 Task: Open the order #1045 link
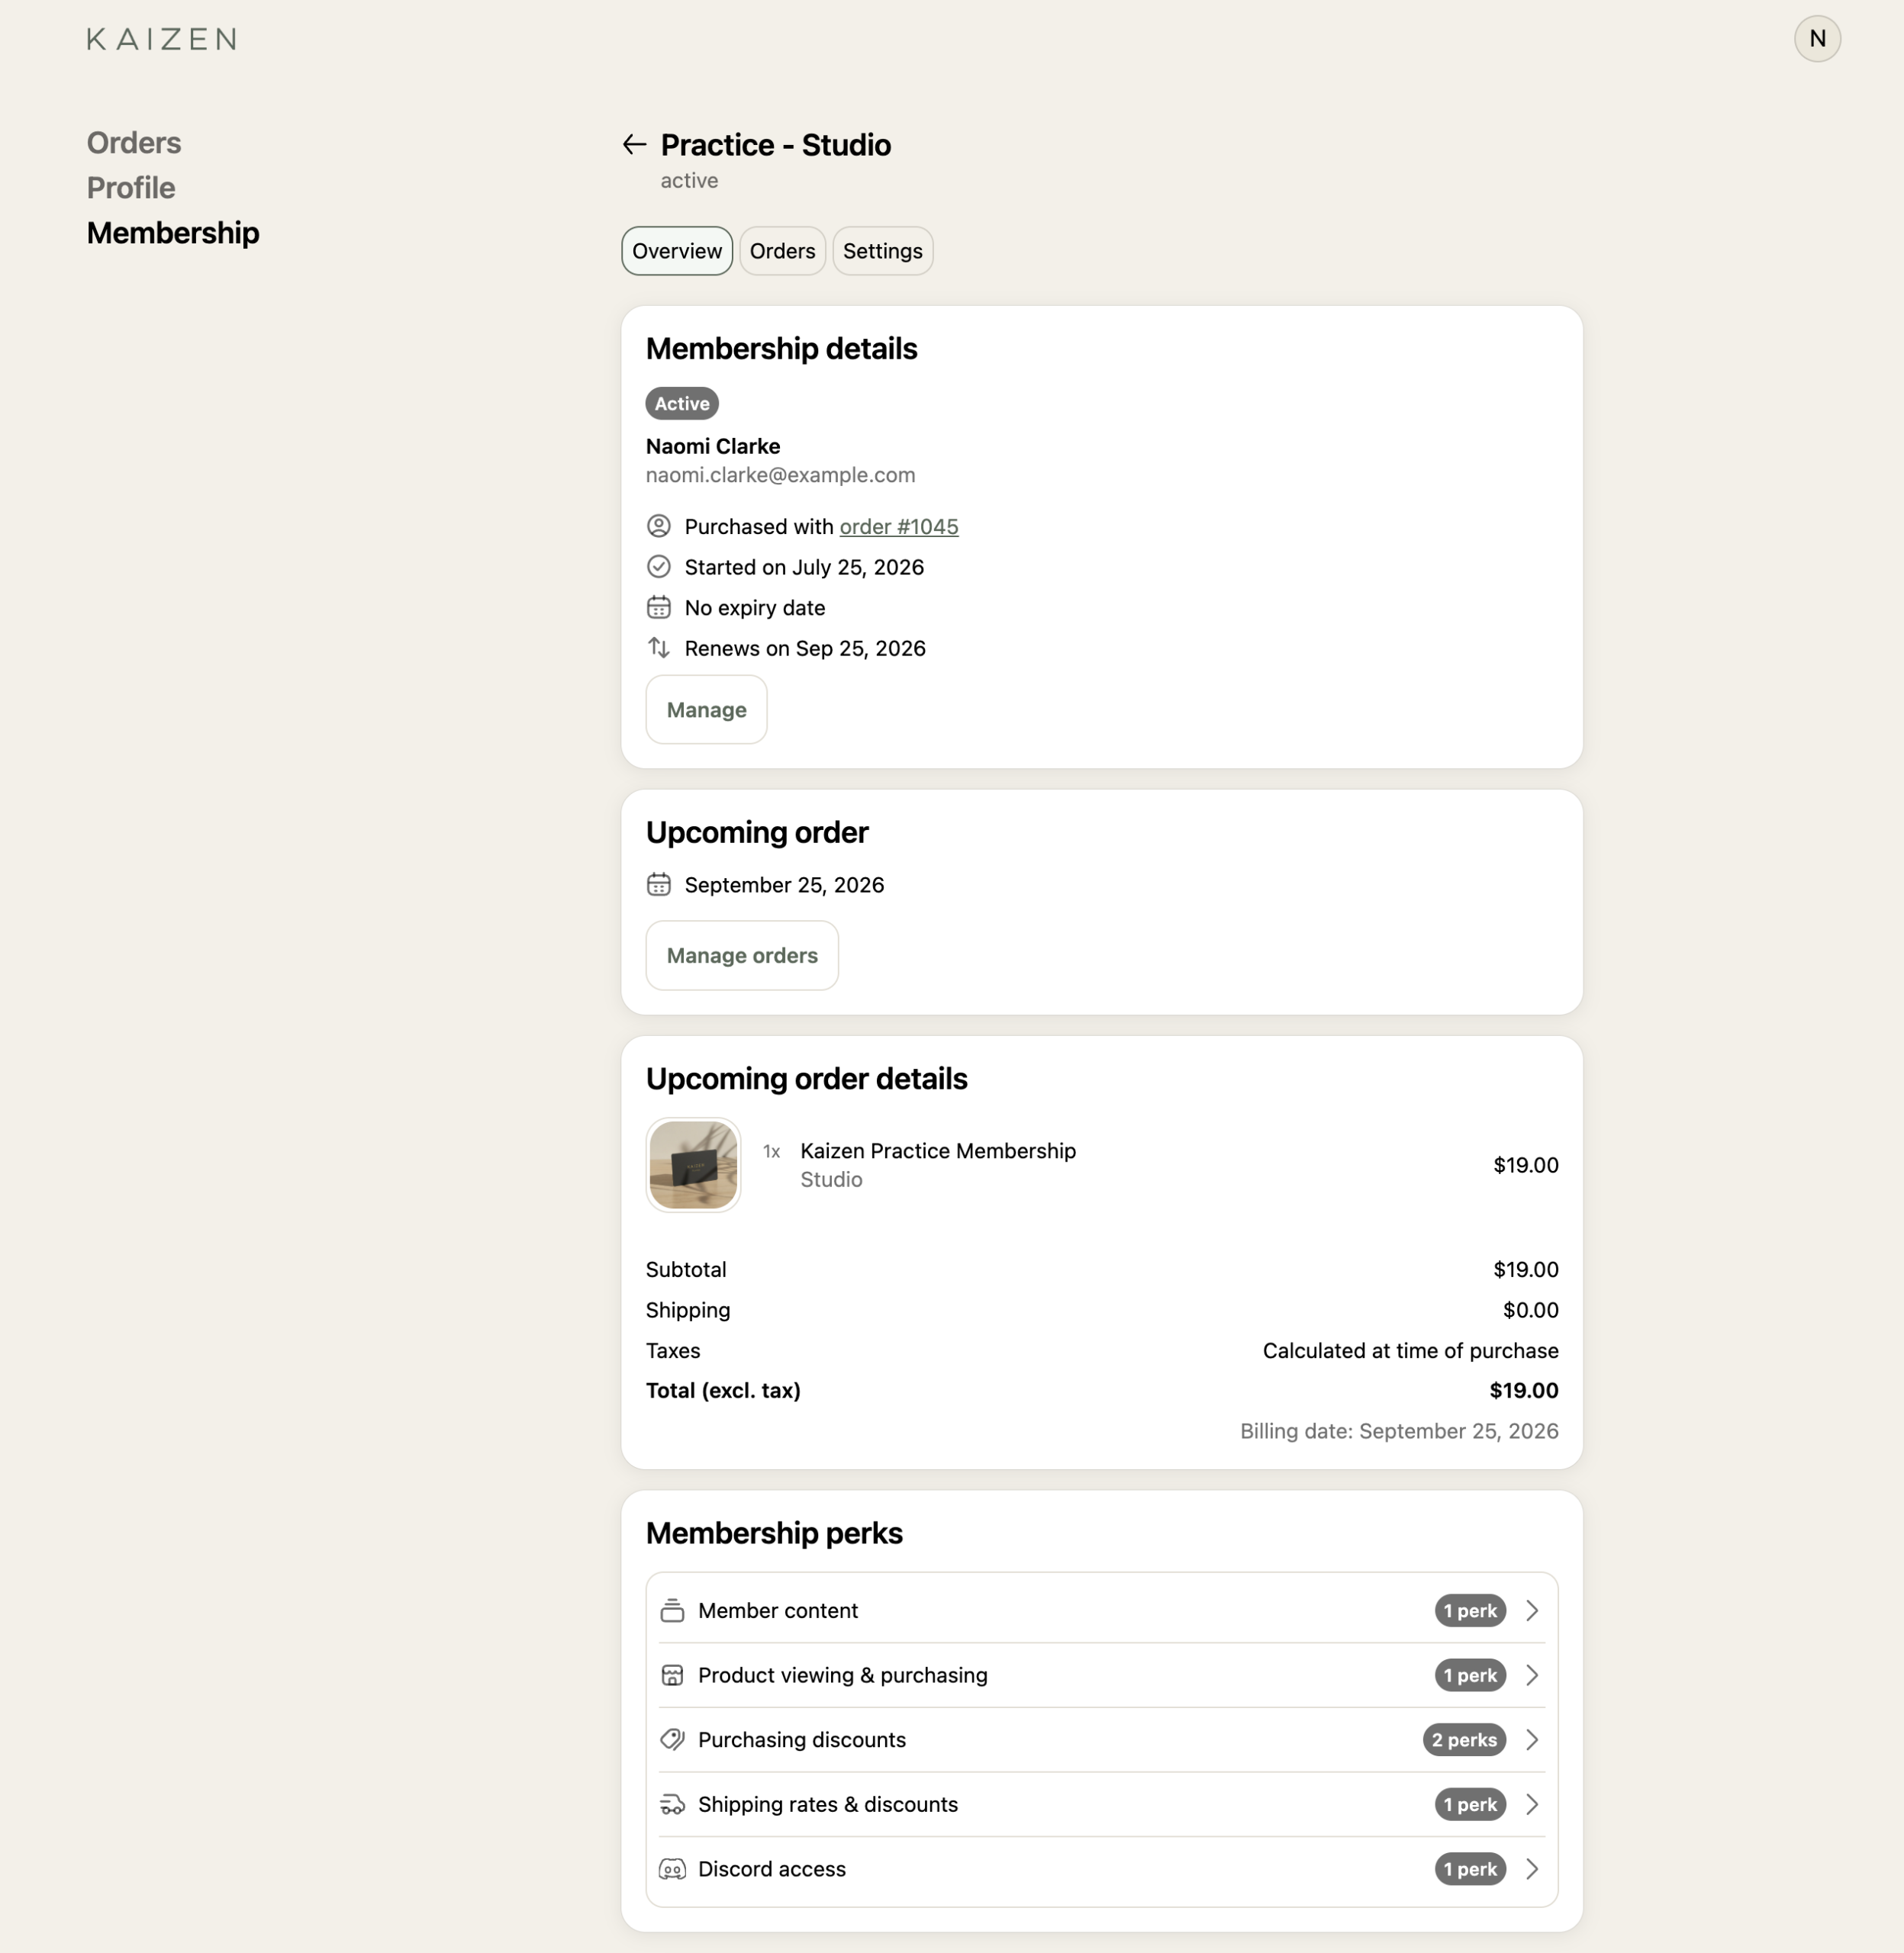(898, 526)
